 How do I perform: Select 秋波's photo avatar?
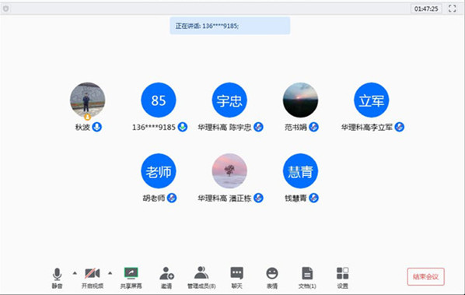[88, 100]
